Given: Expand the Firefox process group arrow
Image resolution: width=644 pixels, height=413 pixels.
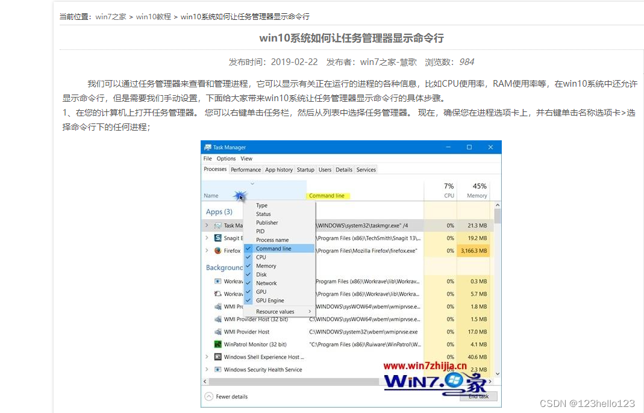Looking at the screenshot, I should (x=207, y=251).
